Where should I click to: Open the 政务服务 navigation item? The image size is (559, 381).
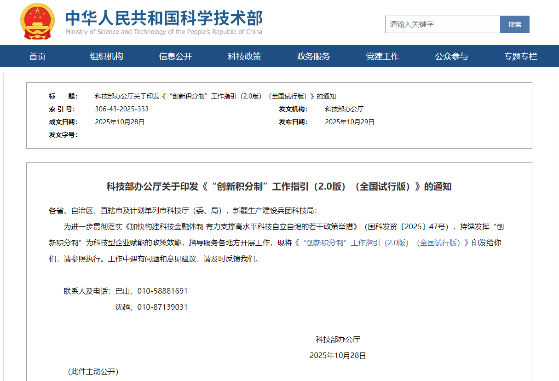(x=313, y=56)
